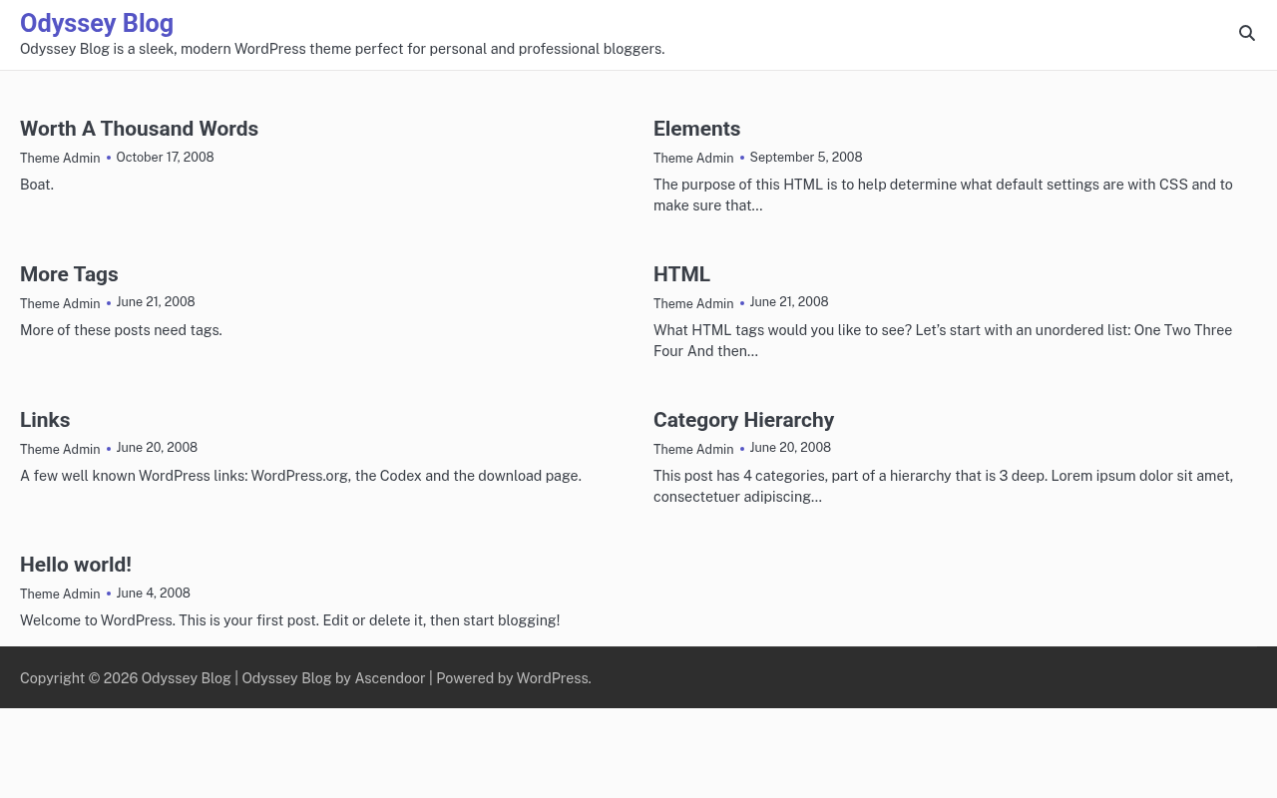Open the search icon in header
Screen dimensions: 1277x798
pyautogui.click(x=1247, y=33)
